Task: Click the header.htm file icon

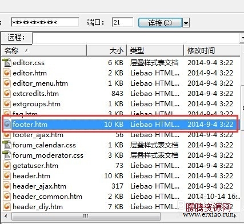Action: pos(7,175)
